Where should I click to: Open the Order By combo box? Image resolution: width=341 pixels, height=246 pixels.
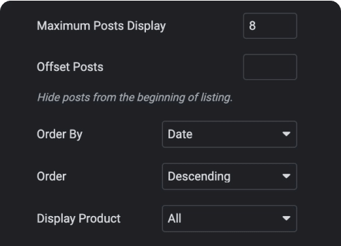[229, 134]
